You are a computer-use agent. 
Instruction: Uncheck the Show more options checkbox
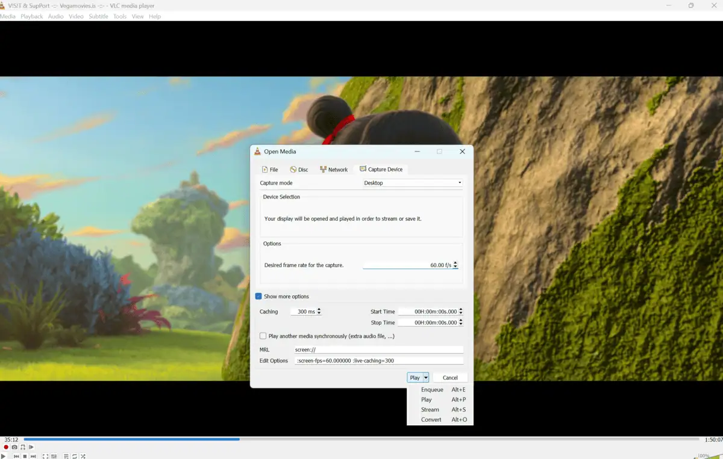point(258,297)
